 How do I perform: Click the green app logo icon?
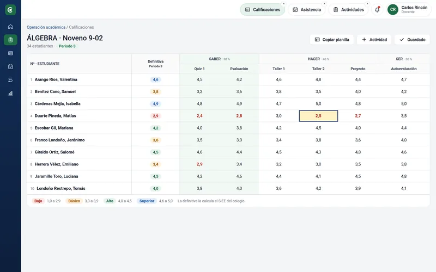[x=10, y=10]
